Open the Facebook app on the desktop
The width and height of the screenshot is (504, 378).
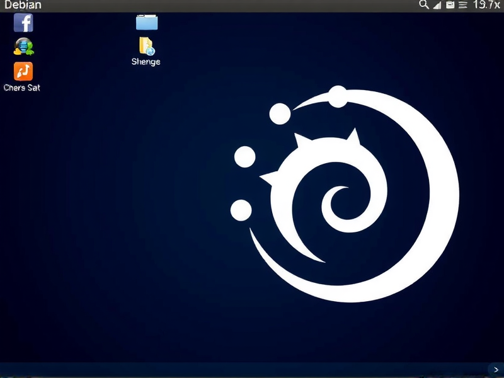[x=23, y=23]
